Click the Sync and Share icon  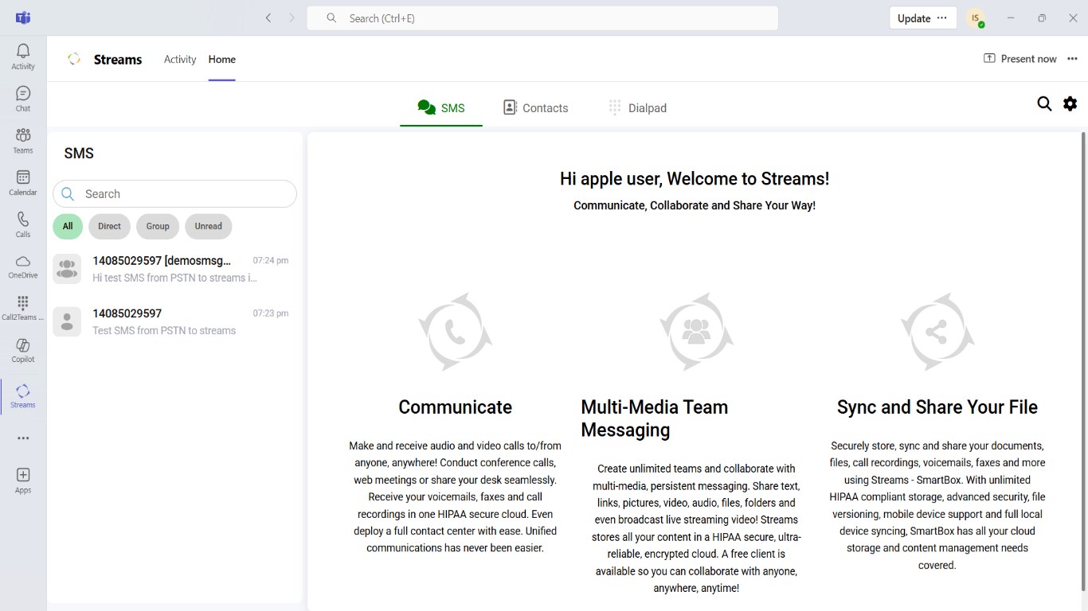[x=937, y=332]
